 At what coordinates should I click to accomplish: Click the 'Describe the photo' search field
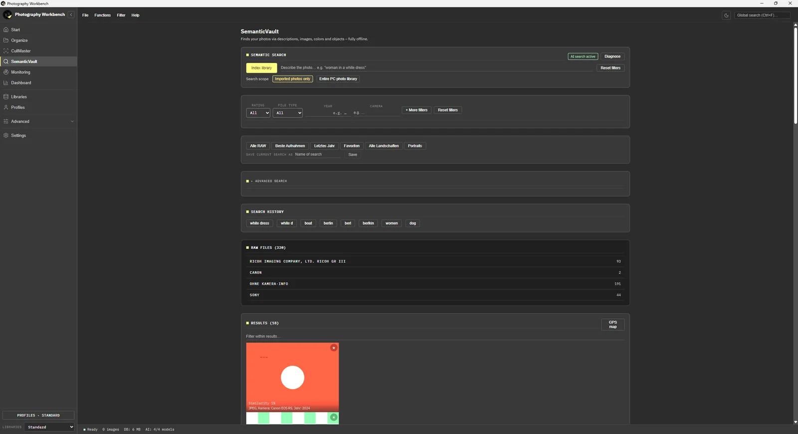tap(436, 68)
